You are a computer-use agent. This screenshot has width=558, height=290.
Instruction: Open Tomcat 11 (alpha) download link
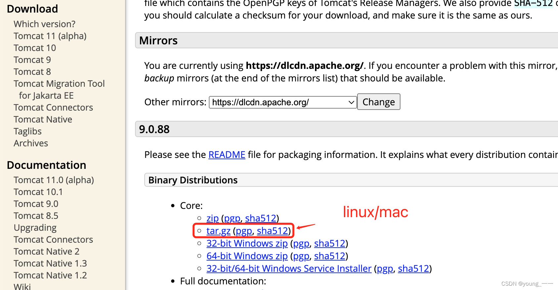50,36
